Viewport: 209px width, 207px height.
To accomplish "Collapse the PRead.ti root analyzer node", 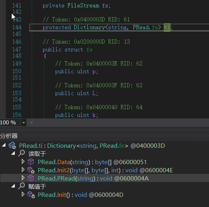I will pos(4,145).
